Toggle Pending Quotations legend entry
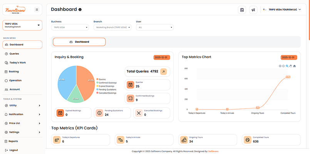Image resolution: width=310 pixels, height=154 pixels. (107, 89)
